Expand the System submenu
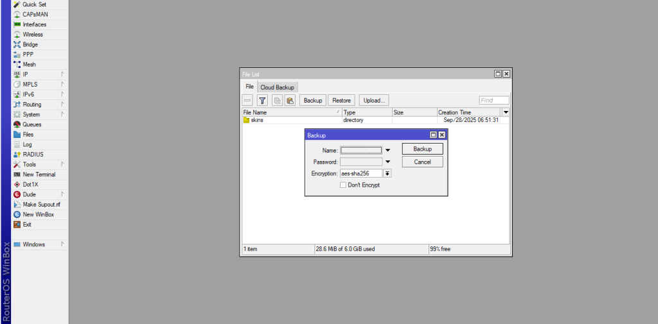 point(31,115)
